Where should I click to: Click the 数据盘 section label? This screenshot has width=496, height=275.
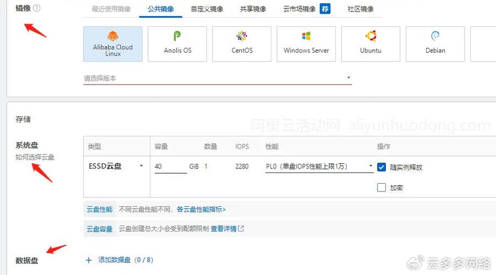coord(27,261)
